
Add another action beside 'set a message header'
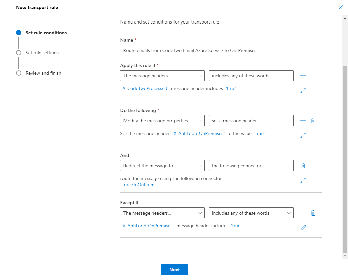[x=303, y=121]
